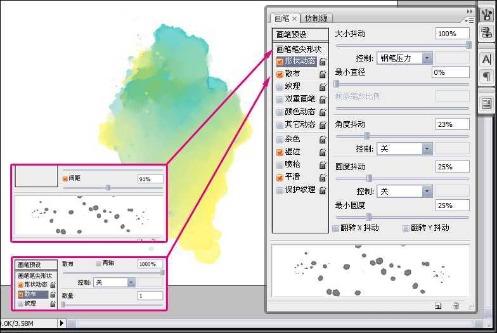Viewport: 497px width, 333px height.
Task: Toggle the lock icon beside 杂色
Action: coord(323,140)
